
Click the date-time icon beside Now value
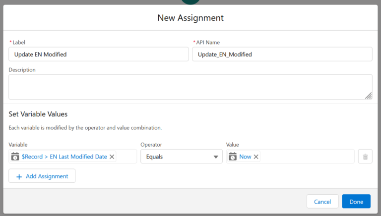(233, 157)
